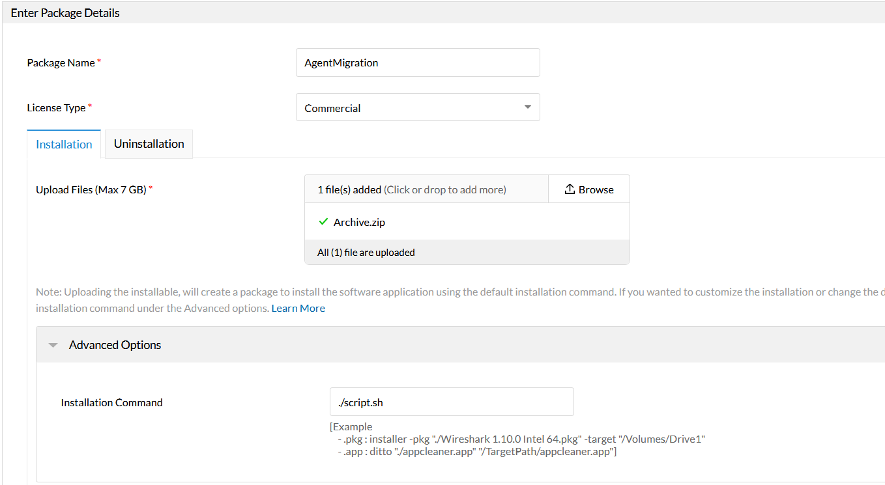Click the License Type label
Screen dimensions: 885x485
[56, 108]
